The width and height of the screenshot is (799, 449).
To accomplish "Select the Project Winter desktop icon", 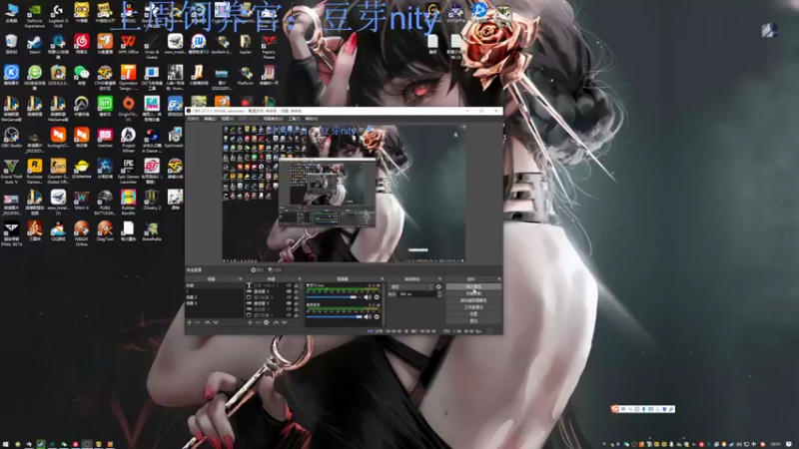I will coord(128,140).
